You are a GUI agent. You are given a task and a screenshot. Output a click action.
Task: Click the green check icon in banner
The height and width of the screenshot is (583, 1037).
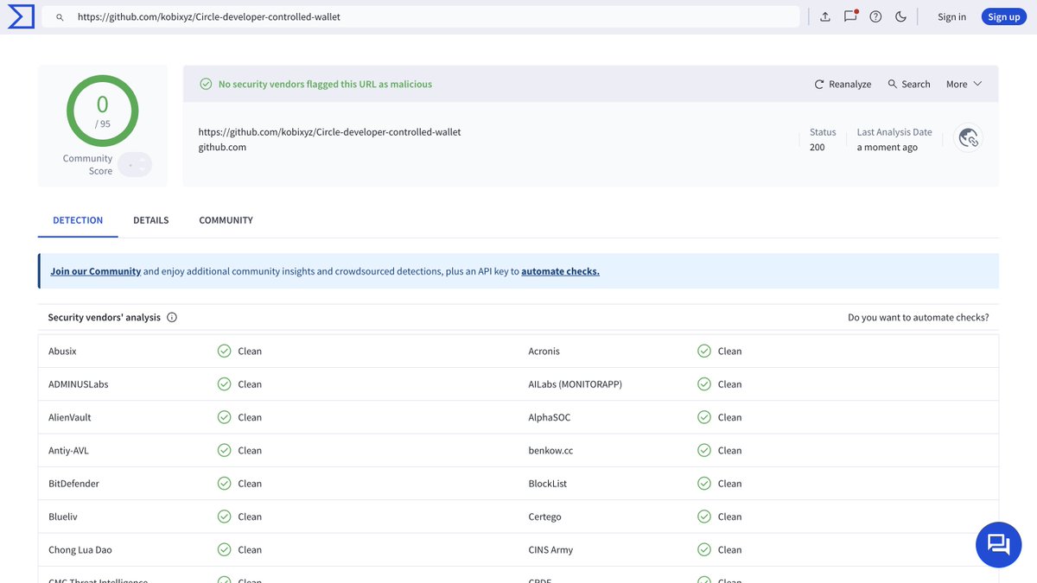pyautogui.click(x=206, y=84)
